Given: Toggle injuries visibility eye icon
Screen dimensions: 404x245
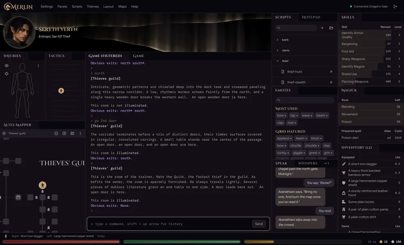Looking at the screenshot, I should click(x=6, y=66).
